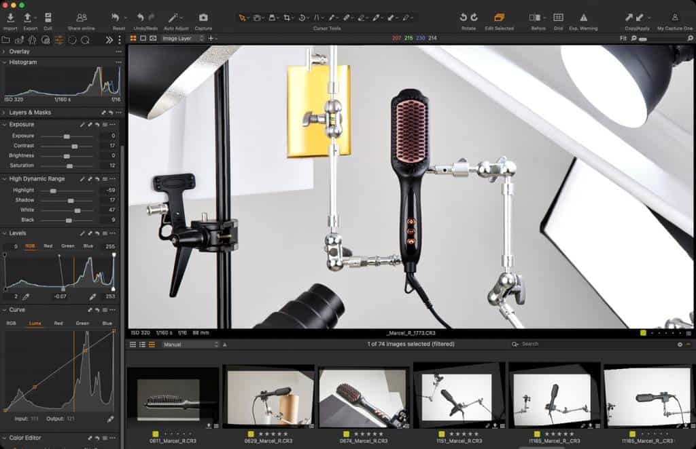
Task: Rotate image right
Action: (x=474, y=17)
